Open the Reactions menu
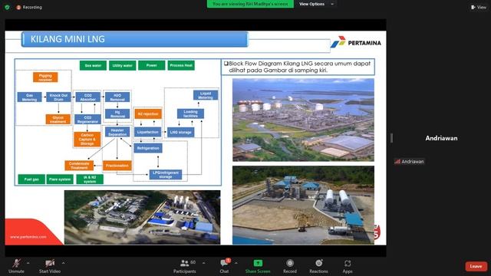Image resolution: width=491 pixels, height=276 pixels. [x=318, y=266]
